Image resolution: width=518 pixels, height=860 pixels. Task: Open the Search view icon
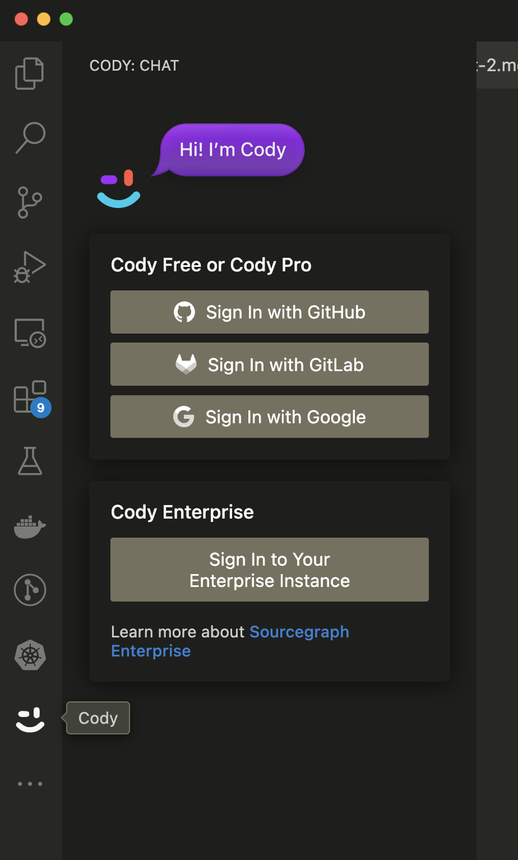(30, 137)
